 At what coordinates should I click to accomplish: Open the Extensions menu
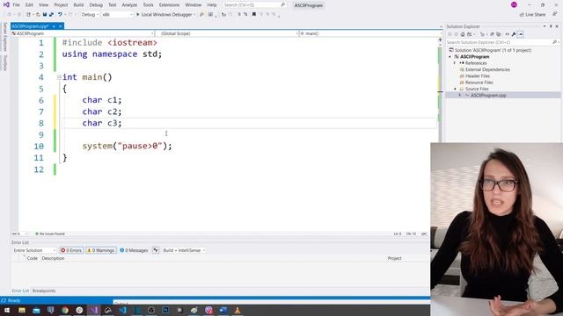[x=169, y=5]
